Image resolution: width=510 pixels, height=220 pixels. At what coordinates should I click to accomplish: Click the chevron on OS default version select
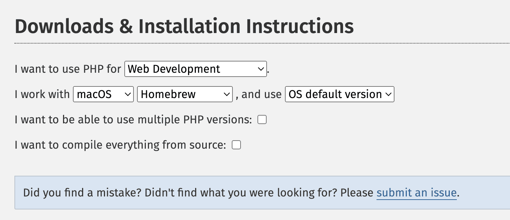(x=388, y=94)
